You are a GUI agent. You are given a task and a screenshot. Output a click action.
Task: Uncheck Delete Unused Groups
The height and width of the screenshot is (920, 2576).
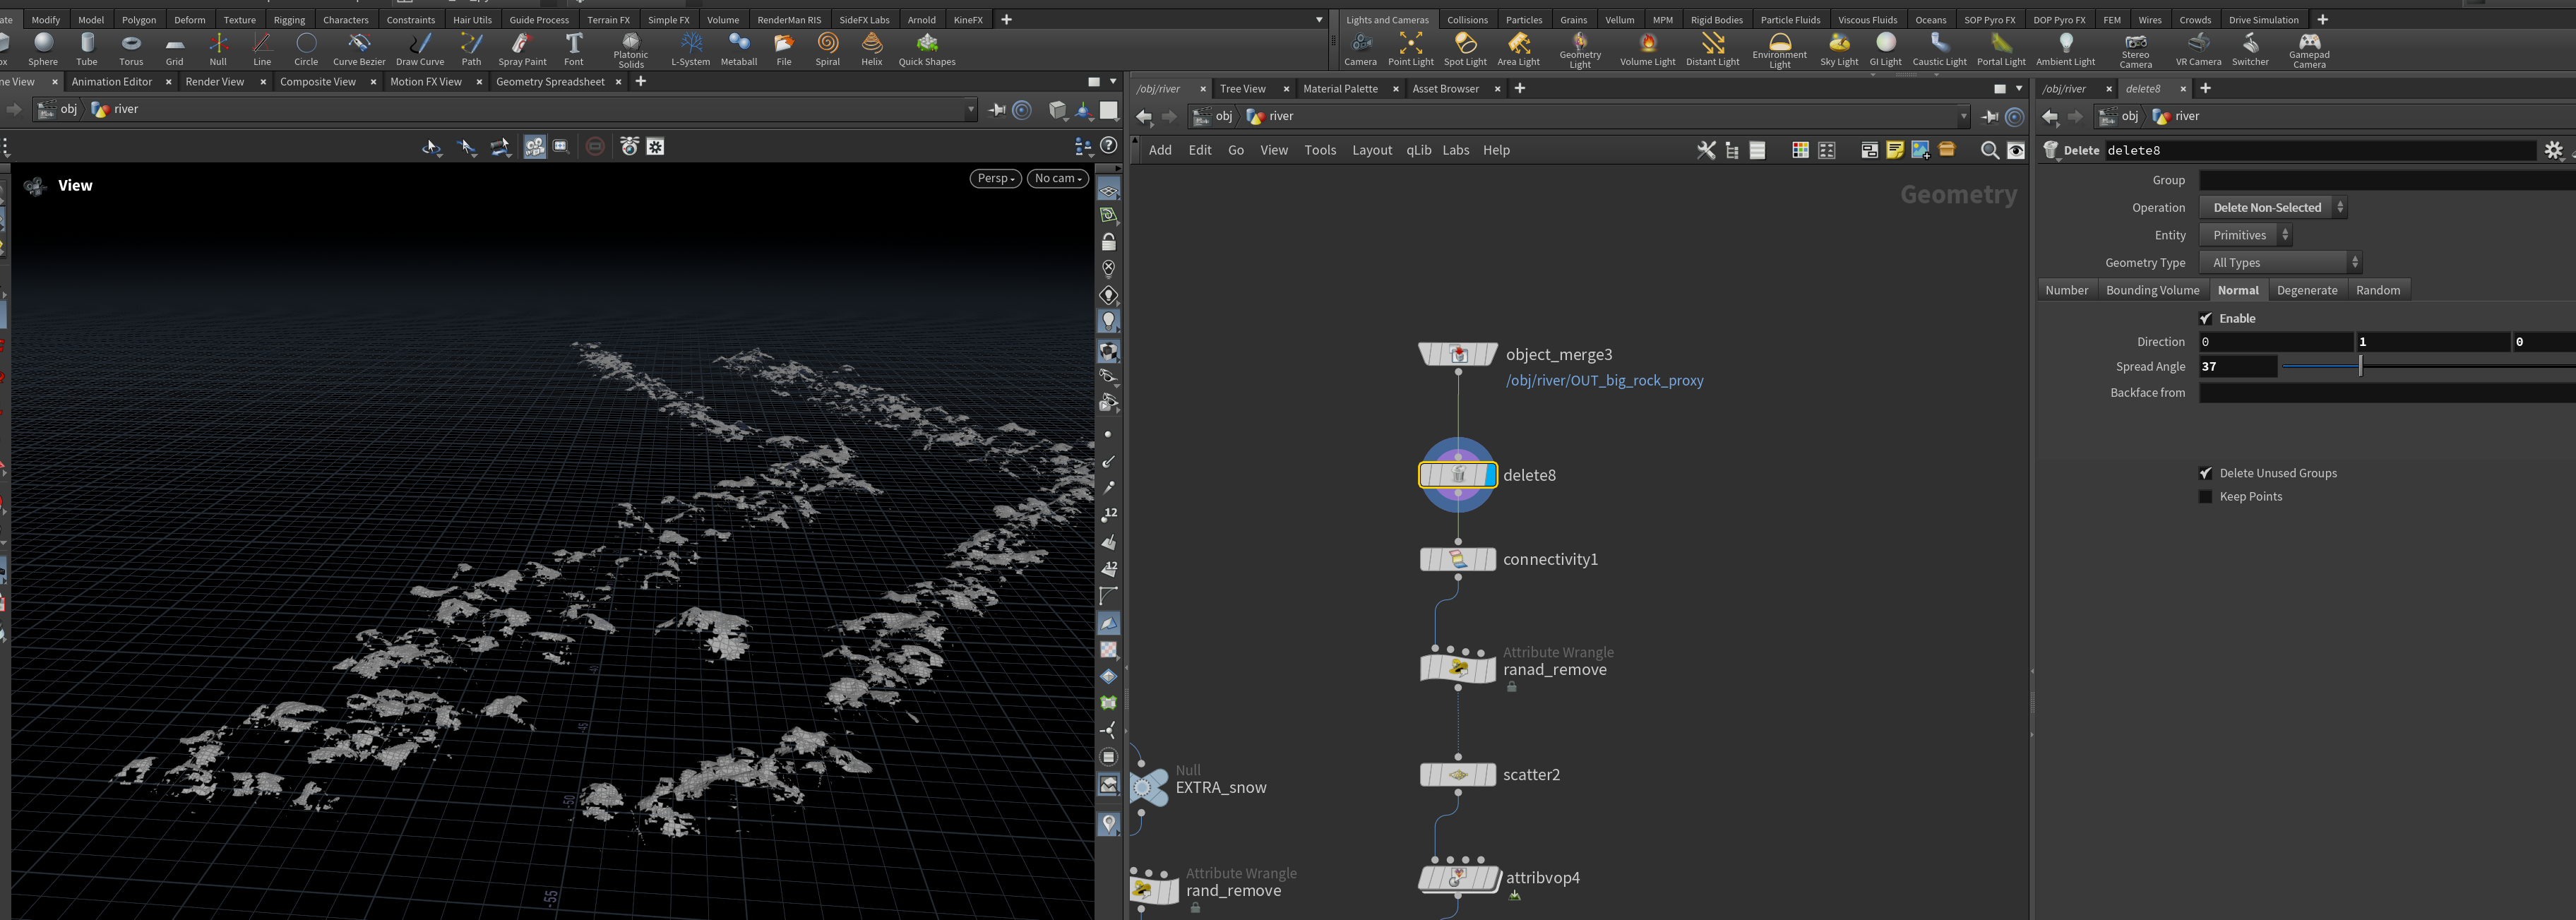(x=2206, y=473)
